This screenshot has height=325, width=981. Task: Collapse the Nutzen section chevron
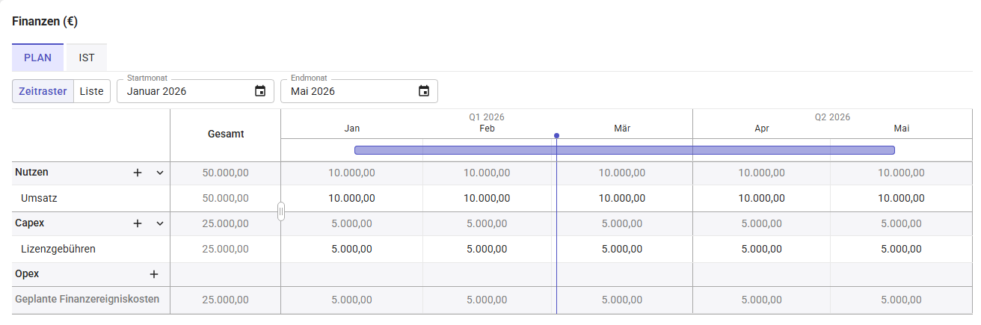(x=159, y=173)
